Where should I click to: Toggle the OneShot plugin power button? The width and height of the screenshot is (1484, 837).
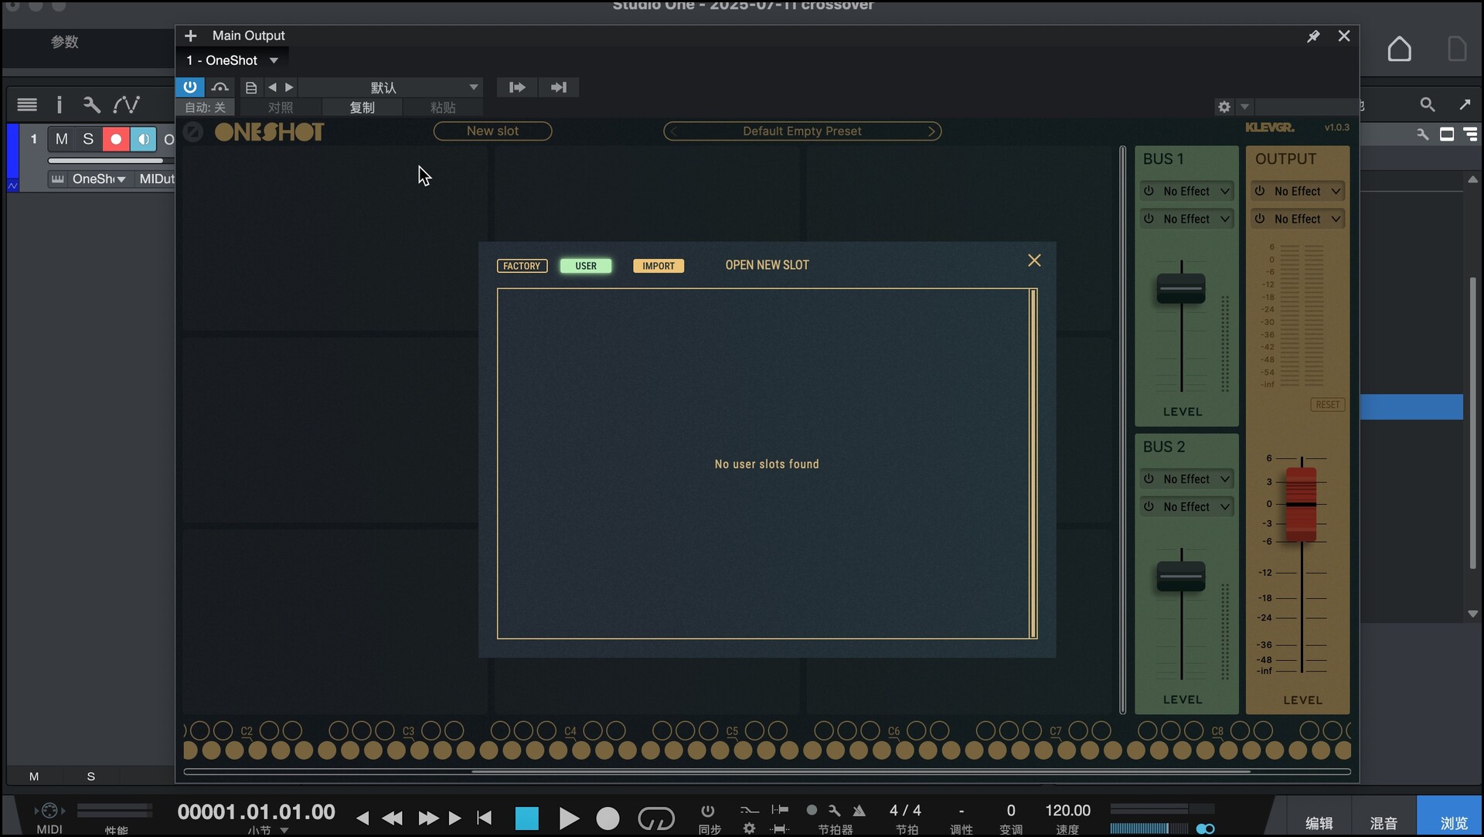[x=190, y=87]
